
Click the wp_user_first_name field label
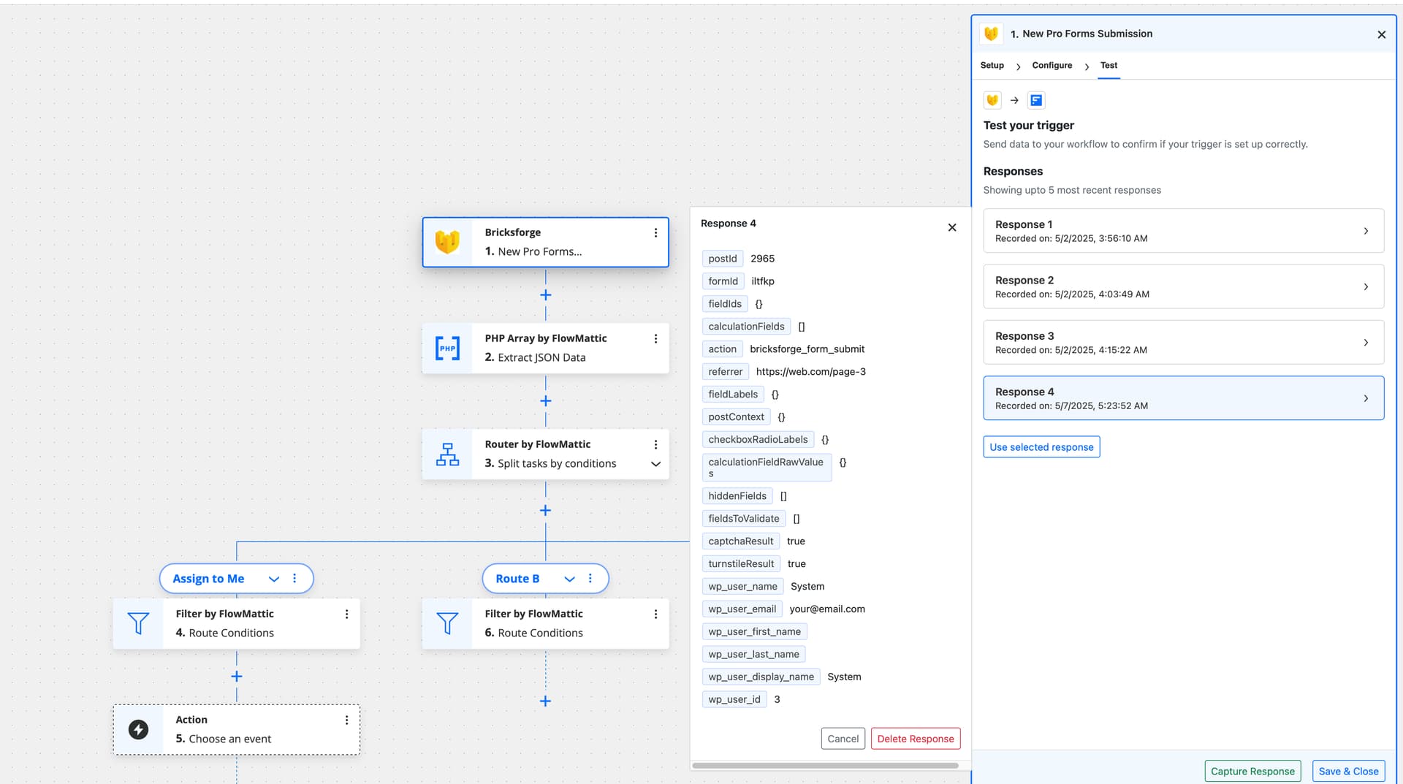coord(754,631)
